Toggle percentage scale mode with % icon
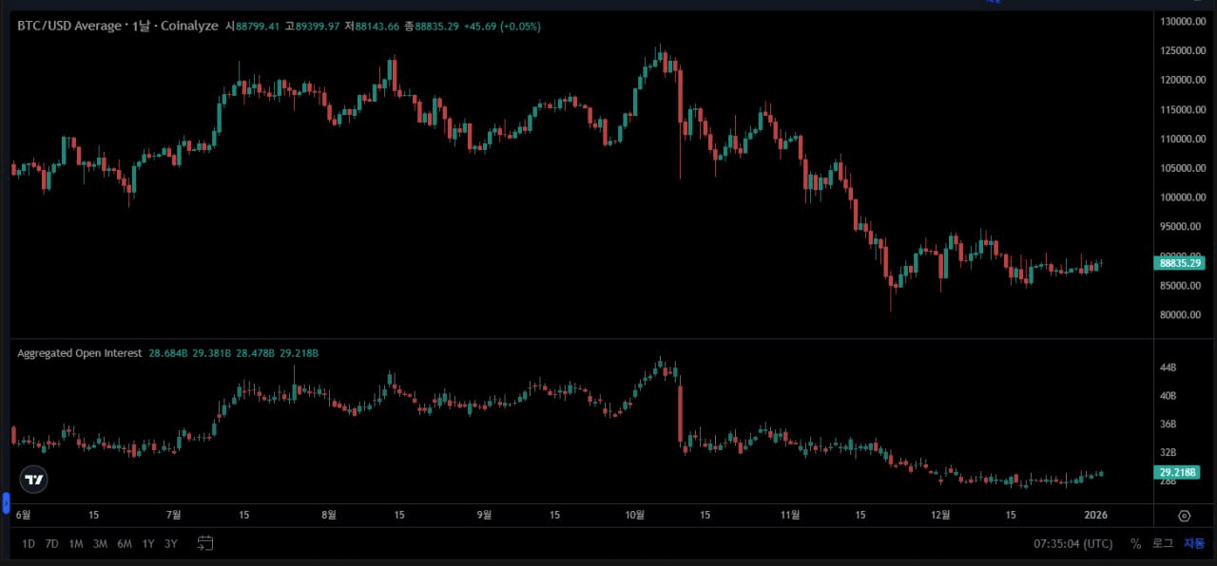The image size is (1217, 566). tap(1135, 543)
